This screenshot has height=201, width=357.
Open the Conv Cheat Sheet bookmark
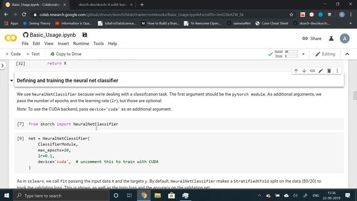pos(272,23)
